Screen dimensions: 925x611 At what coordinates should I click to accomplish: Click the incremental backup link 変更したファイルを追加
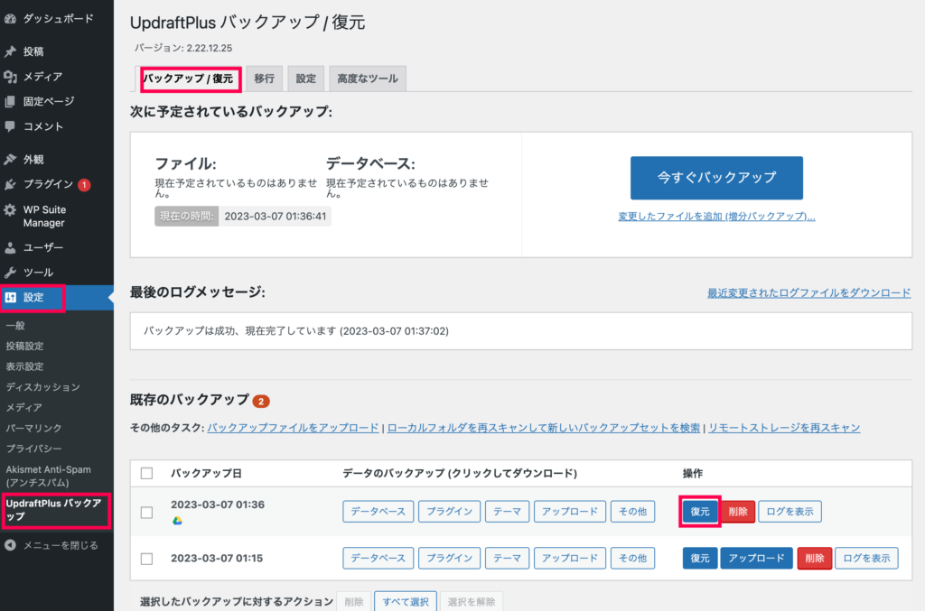tap(716, 217)
